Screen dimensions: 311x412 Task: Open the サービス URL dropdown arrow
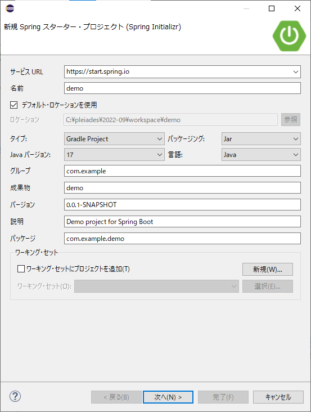click(x=296, y=71)
